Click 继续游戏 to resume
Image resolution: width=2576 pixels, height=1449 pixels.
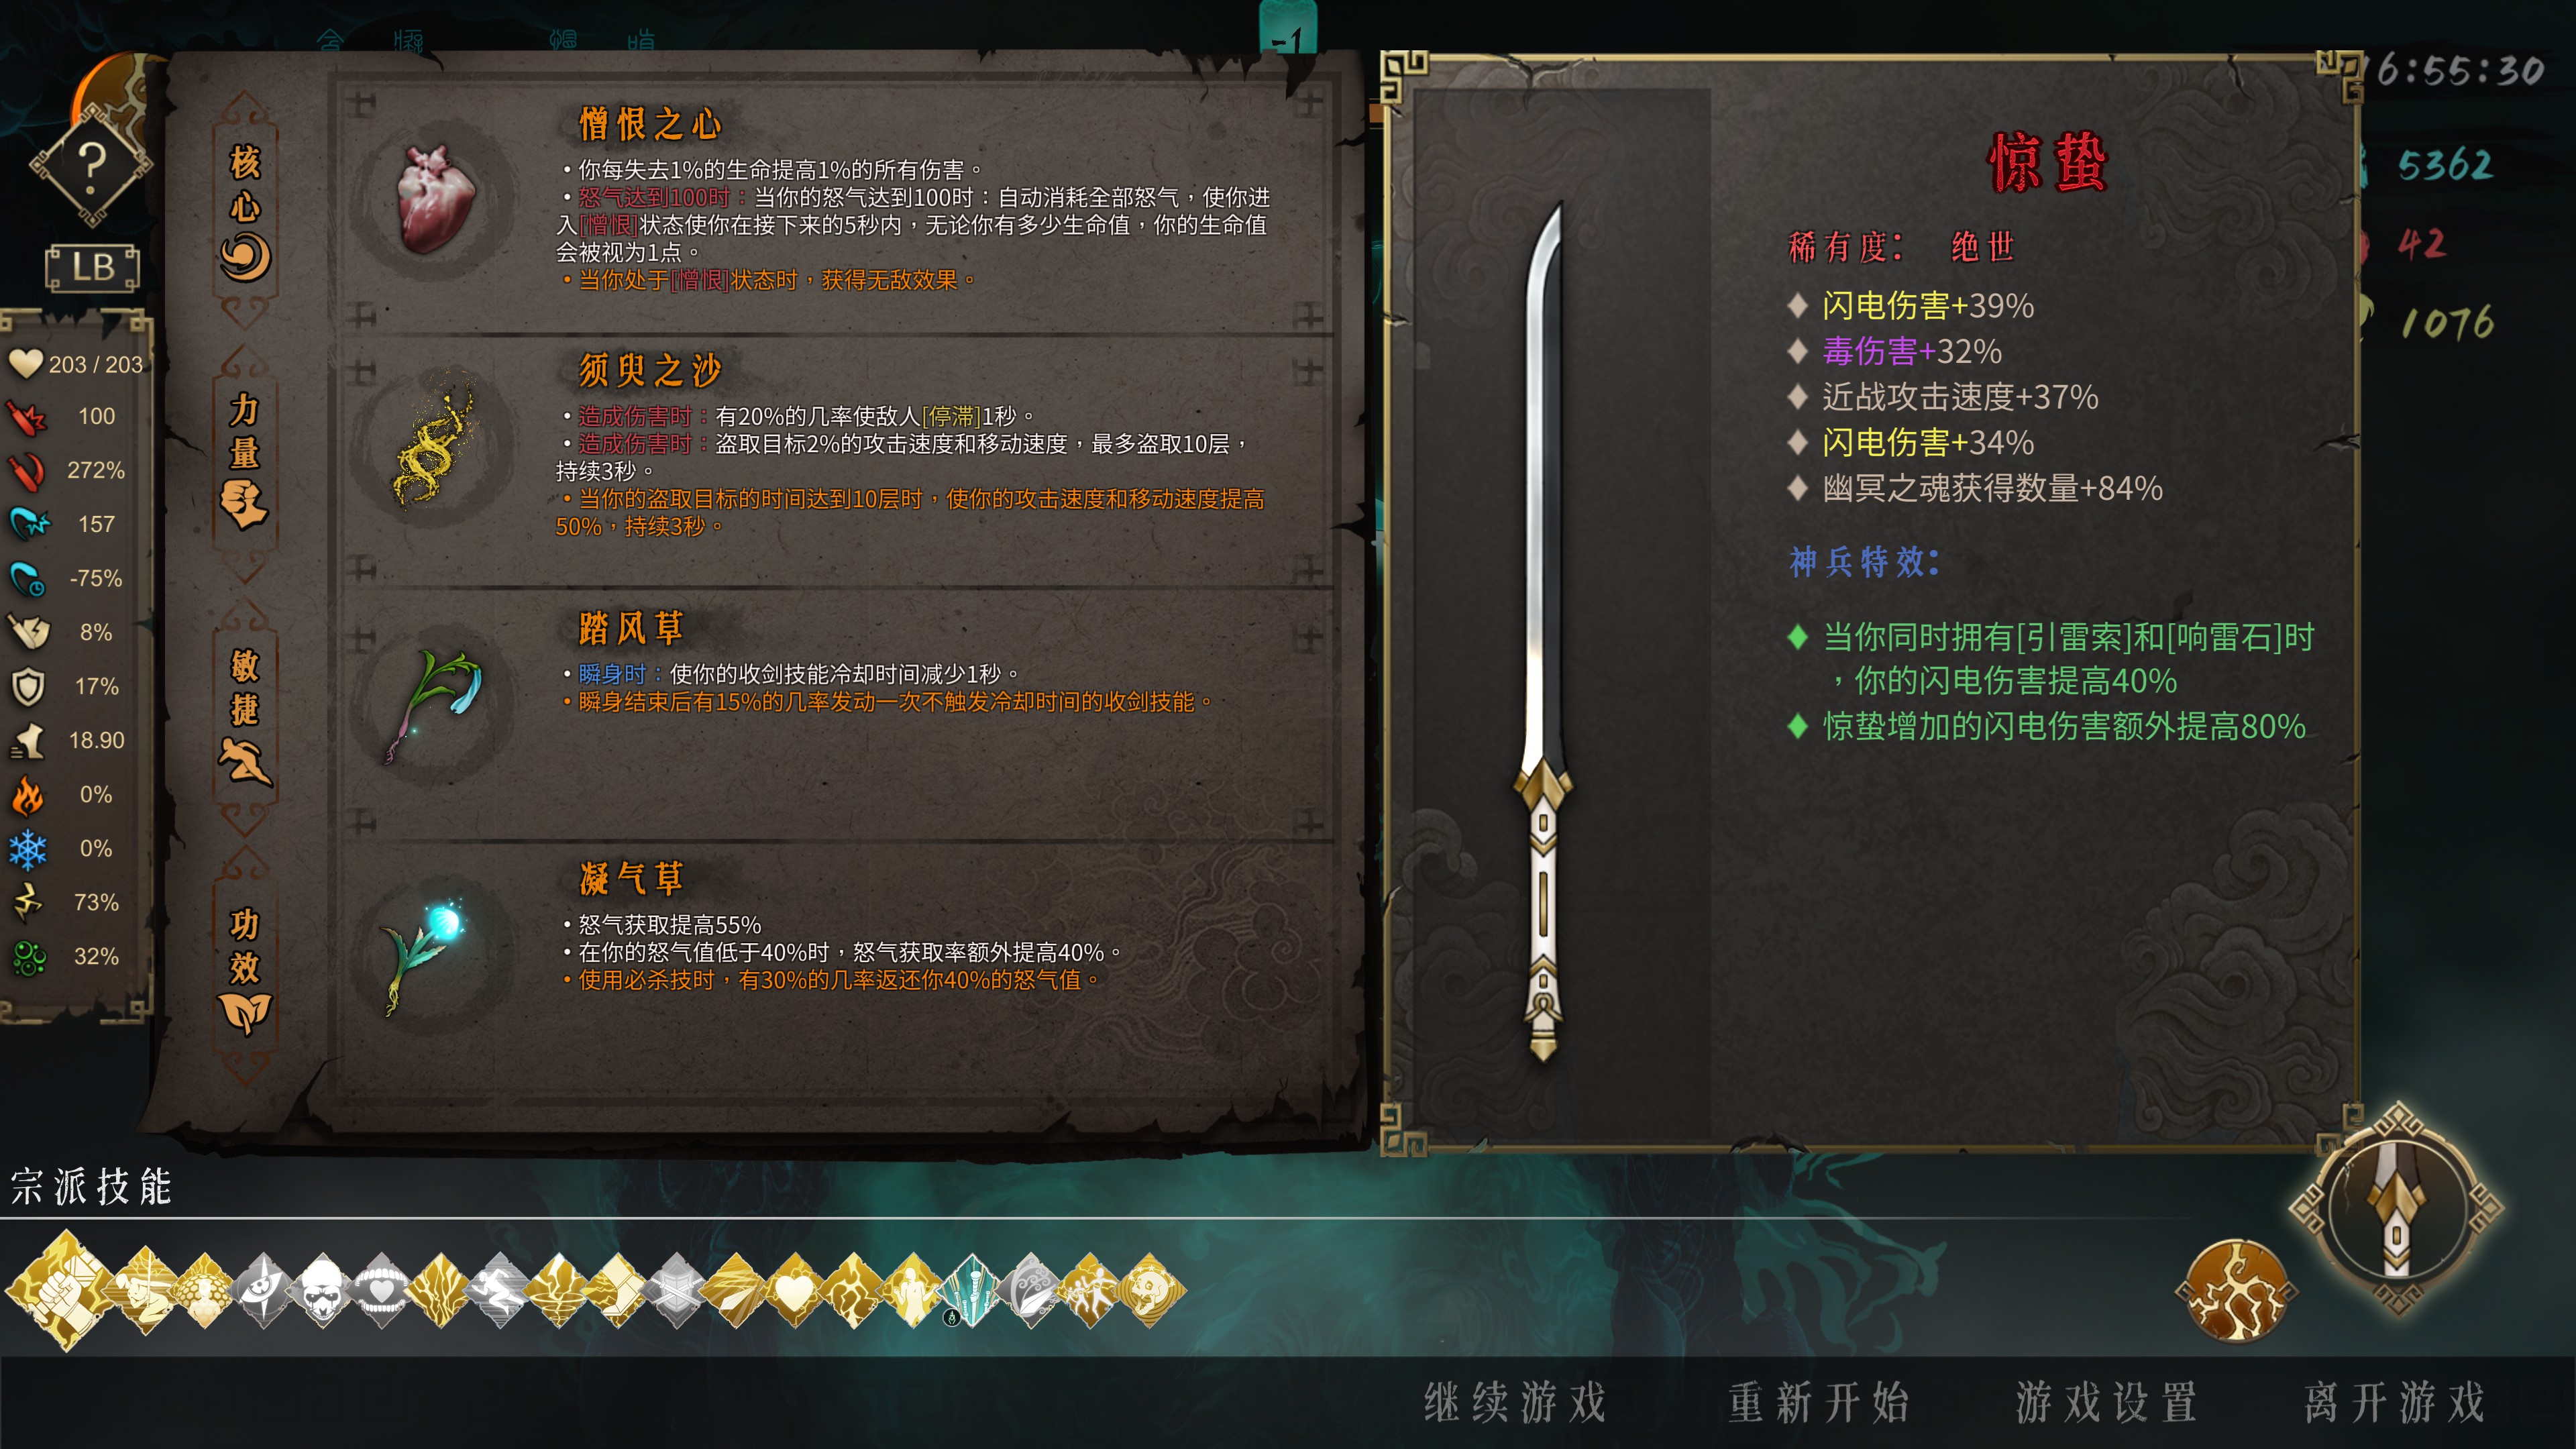[x=1515, y=1402]
